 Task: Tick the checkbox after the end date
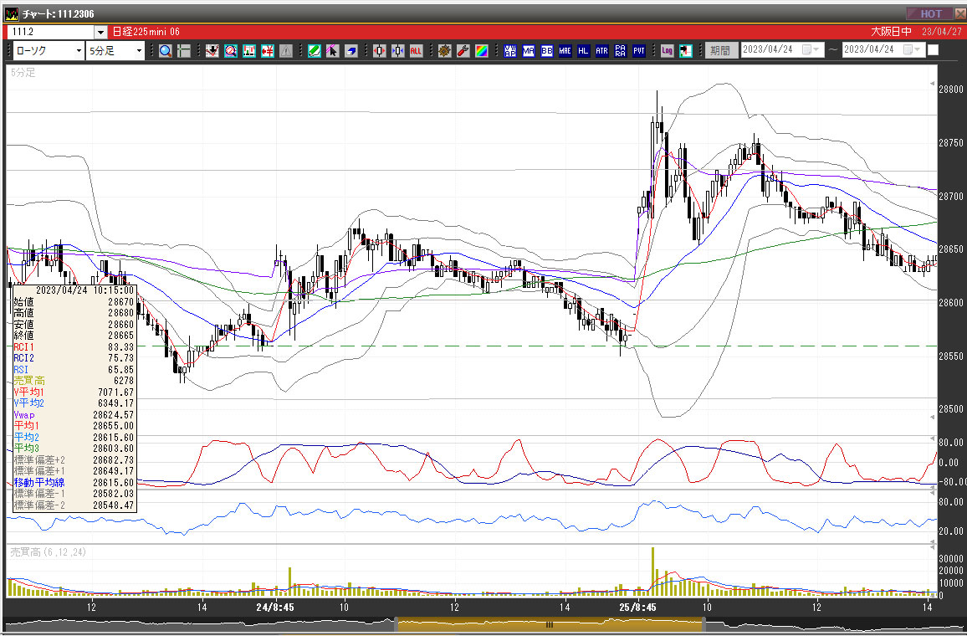pos(933,50)
